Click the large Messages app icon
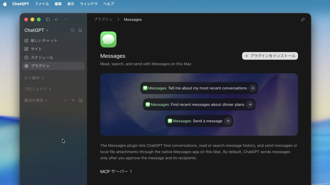This screenshot has width=330, height=185. coord(108,39)
